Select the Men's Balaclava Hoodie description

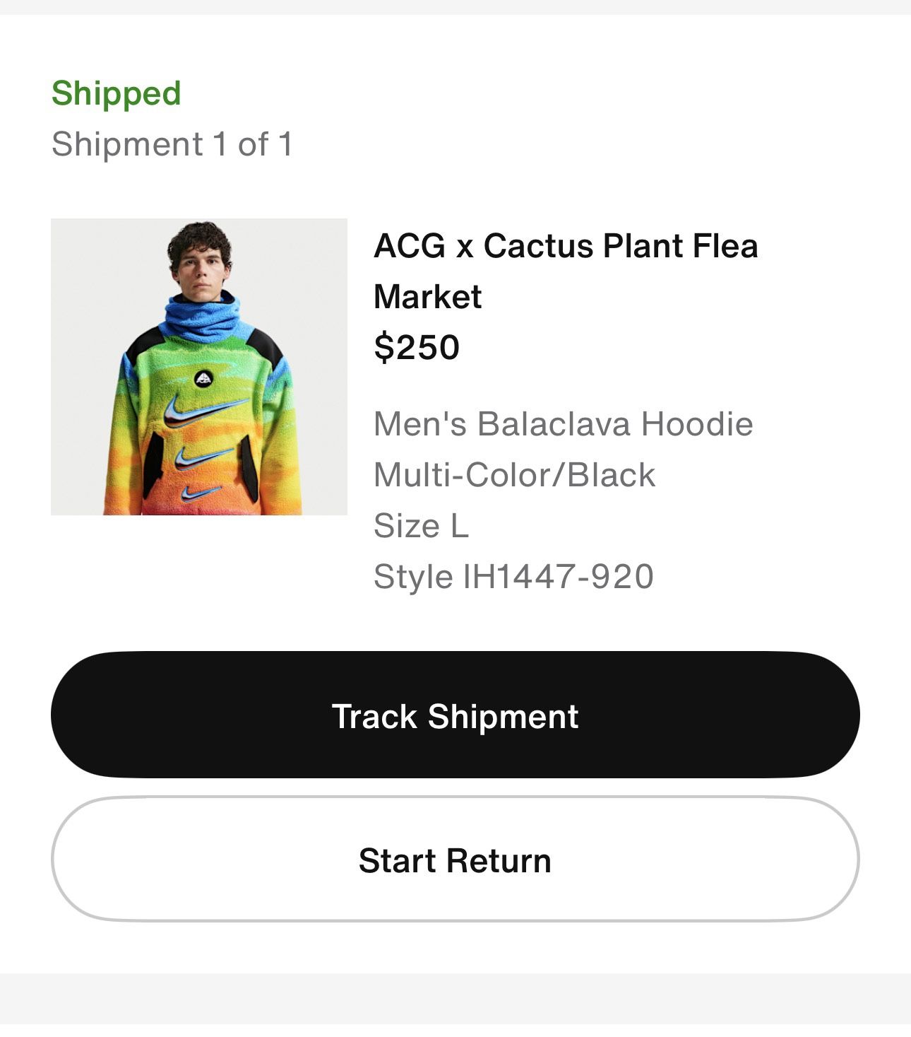click(x=563, y=424)
